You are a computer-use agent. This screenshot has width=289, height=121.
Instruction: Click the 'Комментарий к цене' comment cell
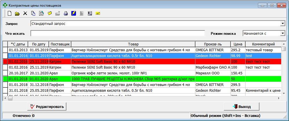pyautogui.click(x=263, y=91)
